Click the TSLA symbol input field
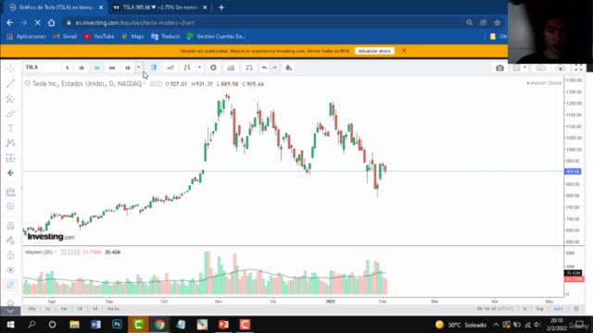Viewport: 593px width, 333px height. click(x=42, y=68)
